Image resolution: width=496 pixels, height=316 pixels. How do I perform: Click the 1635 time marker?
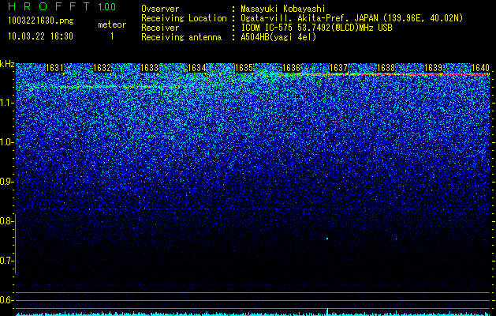[244, 68]
